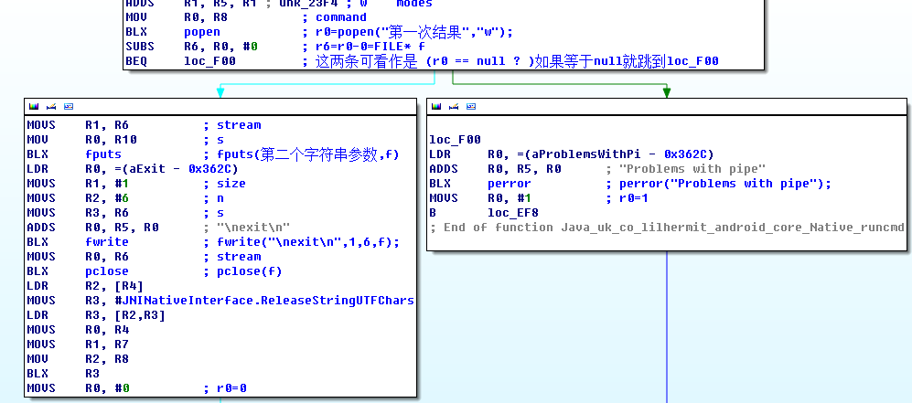Image resolution: width=912 pixels, height=403 pixels.
Task: Click the command comment in the top block
Action: point(341,17)
